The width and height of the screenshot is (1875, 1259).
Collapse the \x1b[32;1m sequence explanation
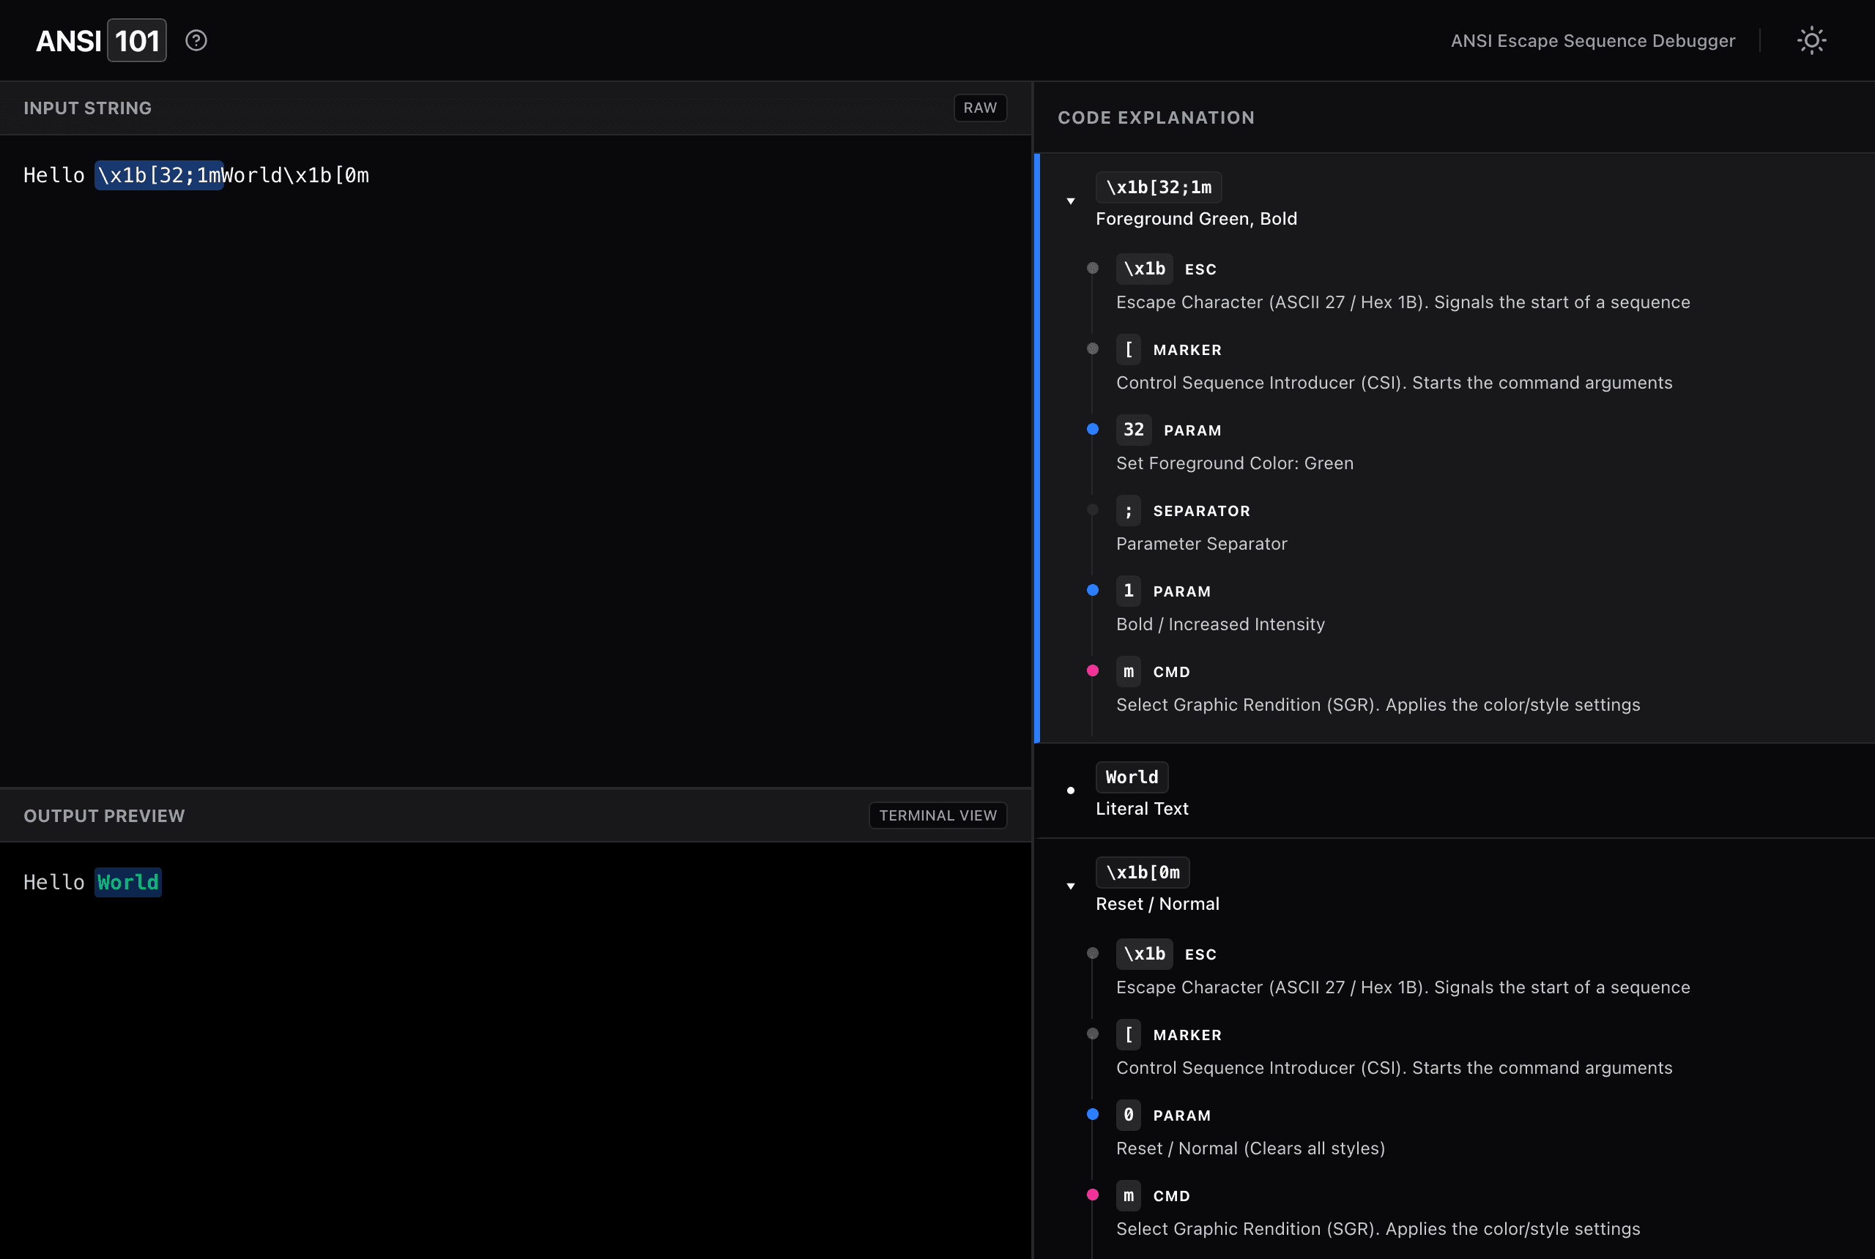(x=1071, y=201)
